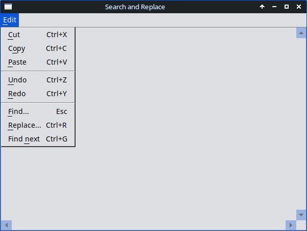Click the window menu icon in title bar
Screen dimensions: 307x231
tap(8, 7)
